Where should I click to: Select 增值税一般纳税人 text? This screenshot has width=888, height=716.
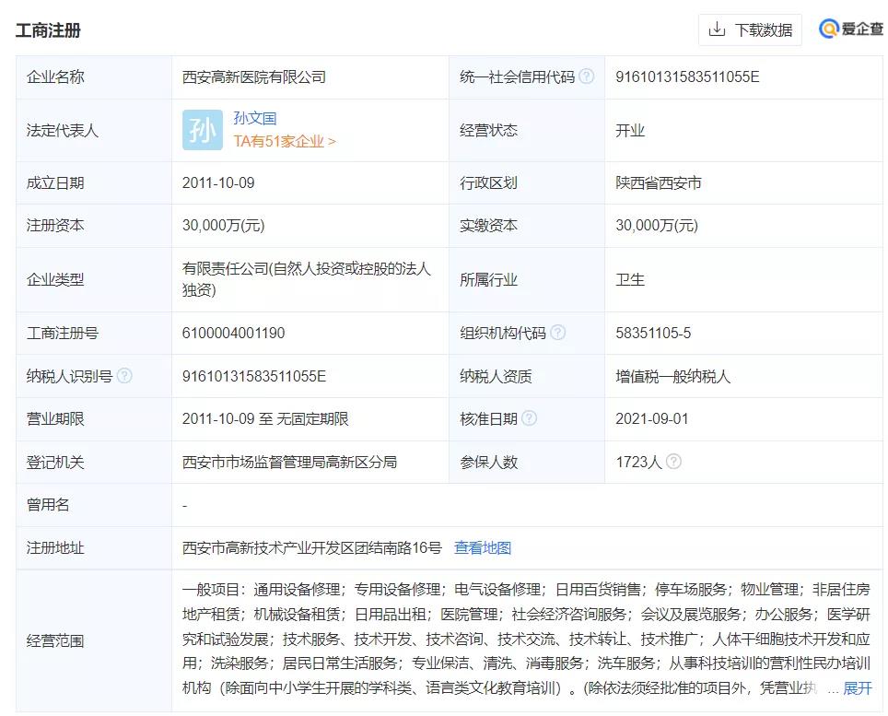tap(672, 376)
